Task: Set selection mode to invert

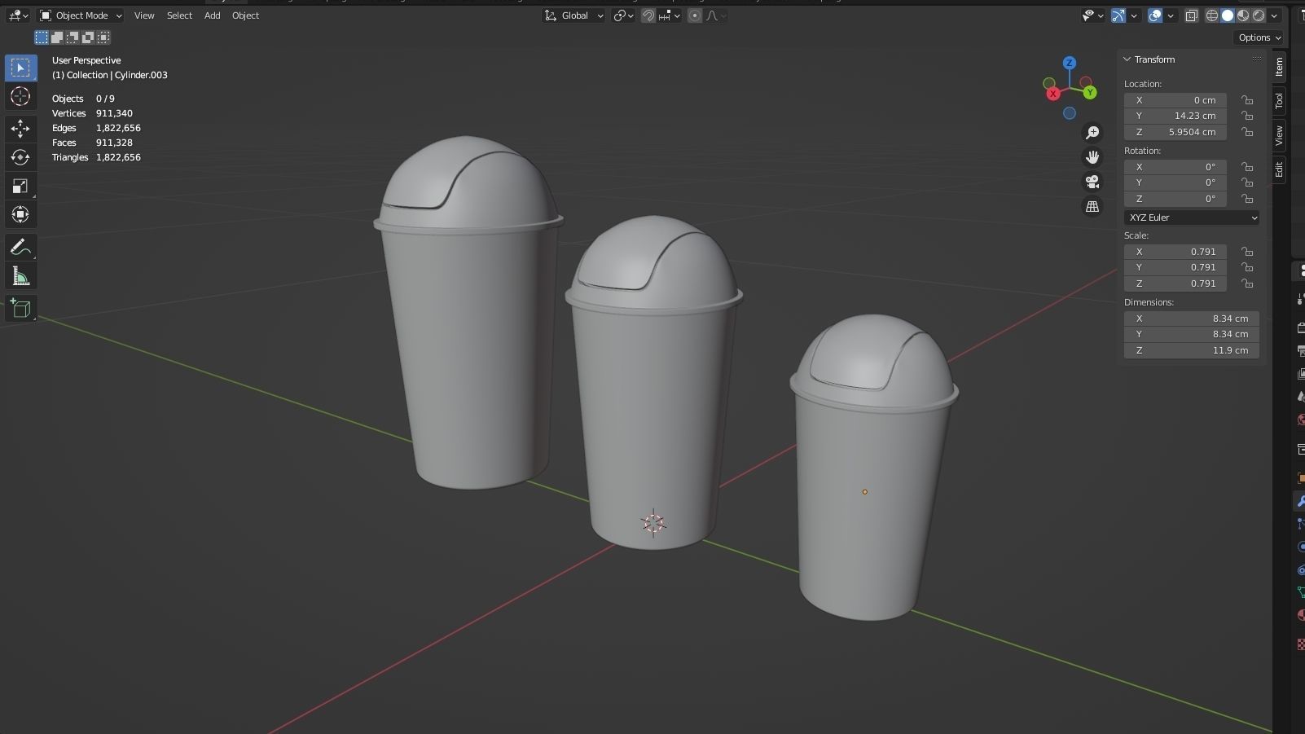Action: point(88,37)
